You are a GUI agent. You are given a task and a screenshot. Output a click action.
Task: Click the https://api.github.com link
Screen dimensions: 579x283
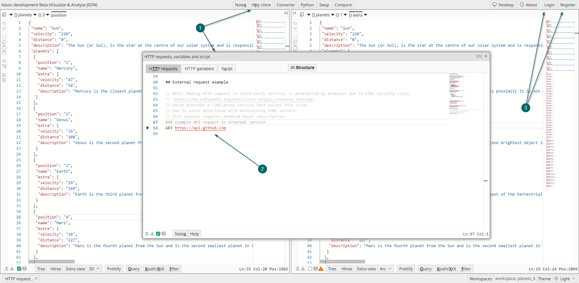200,128
